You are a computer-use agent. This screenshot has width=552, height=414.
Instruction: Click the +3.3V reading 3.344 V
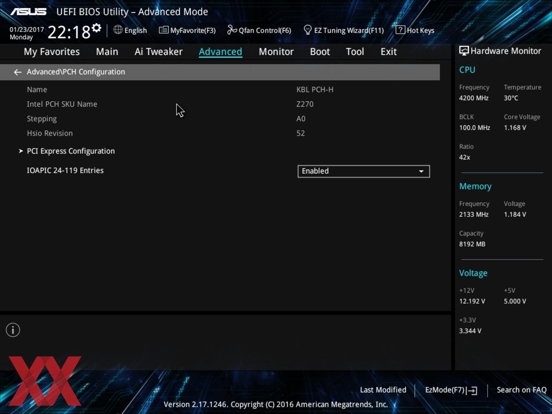(470, 331)
